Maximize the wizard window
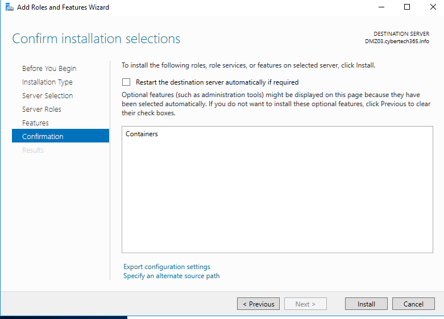This screenshot has width=444, height=319. (407, 7)
